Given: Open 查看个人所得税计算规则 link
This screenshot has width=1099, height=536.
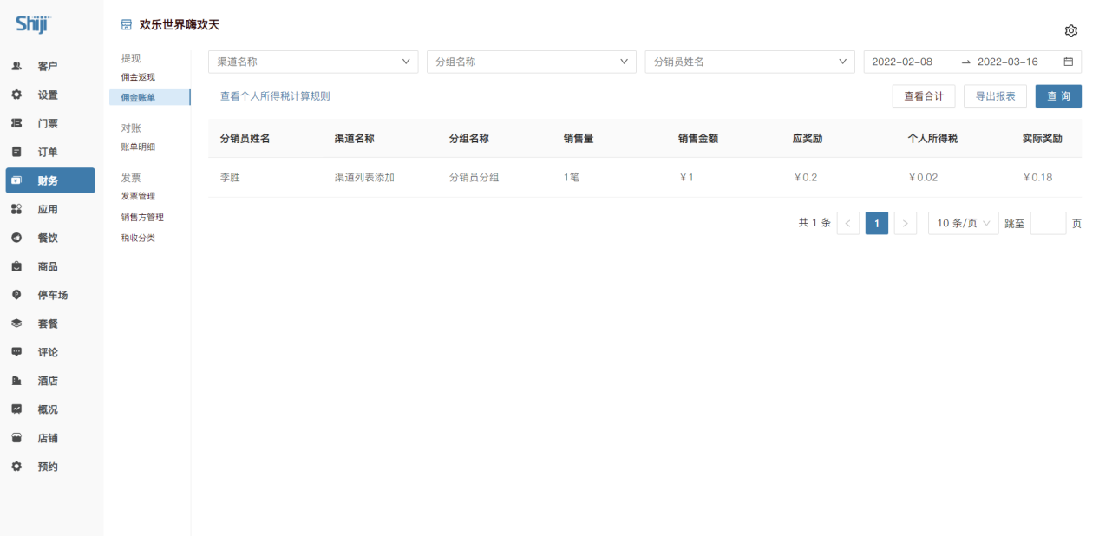Looking at the screenshot, I should tap(274, 96).
